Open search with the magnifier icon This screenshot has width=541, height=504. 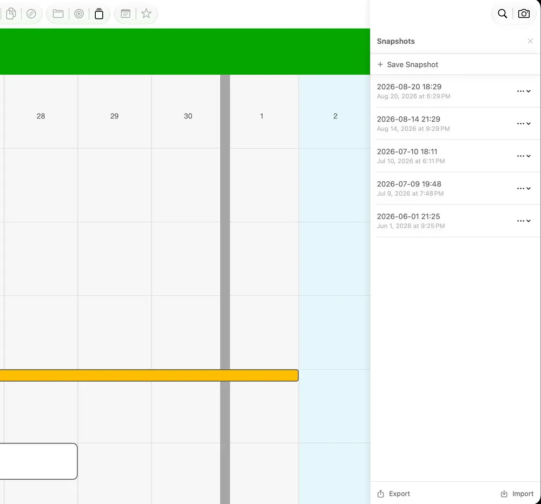pyautogui.click(x=503, y=14)
